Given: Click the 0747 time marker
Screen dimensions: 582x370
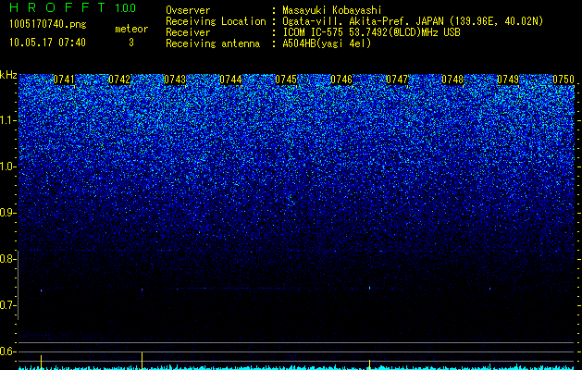Looking at the screenshot, I should [397, 80].
